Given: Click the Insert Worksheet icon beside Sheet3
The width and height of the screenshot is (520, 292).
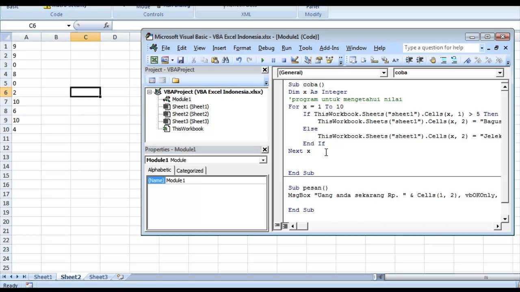Looking at the screenshot, I should point(120,277).
